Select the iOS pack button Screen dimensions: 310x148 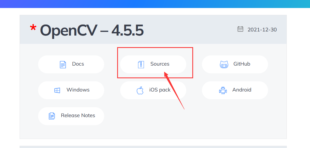(153, 90)
